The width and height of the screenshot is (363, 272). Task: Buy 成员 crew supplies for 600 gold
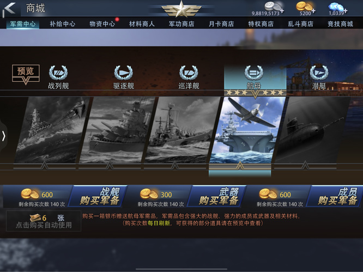[x=336, y=196]
